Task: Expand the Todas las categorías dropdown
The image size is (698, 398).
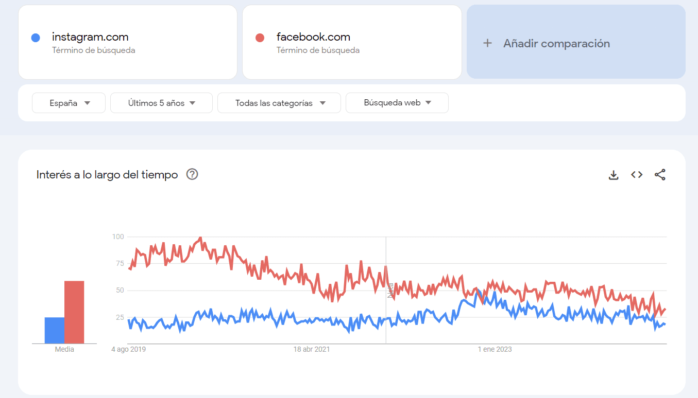Action: (279, 102)
